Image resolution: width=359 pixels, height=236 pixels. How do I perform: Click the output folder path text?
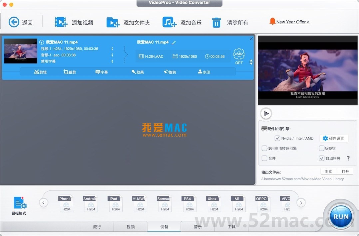coord(302,179)
